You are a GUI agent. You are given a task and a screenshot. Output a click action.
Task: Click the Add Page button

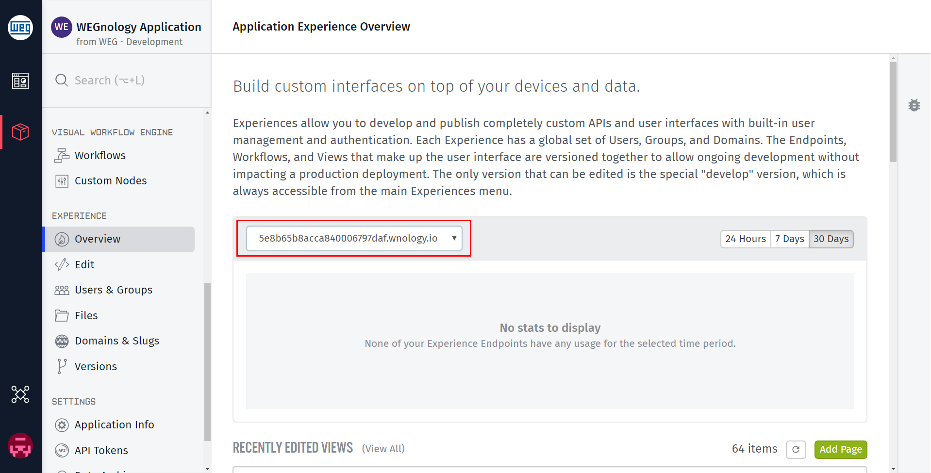point(841,449)
